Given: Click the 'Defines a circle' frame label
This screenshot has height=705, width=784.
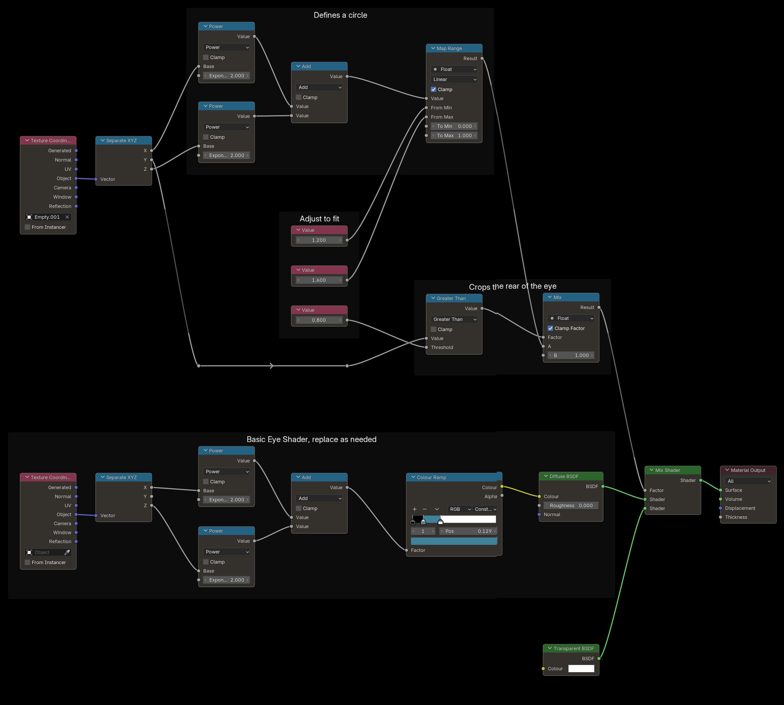Looking at the screenshot, I should click(x=340, y=15).
